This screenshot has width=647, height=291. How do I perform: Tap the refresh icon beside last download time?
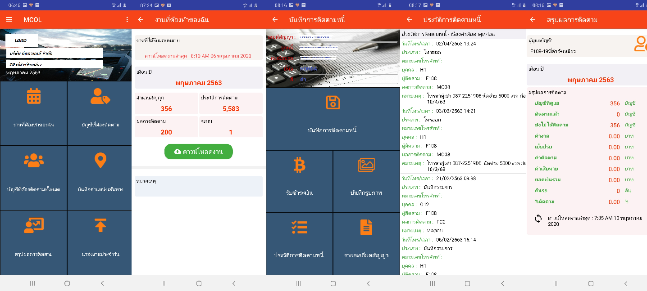[538, 219]
